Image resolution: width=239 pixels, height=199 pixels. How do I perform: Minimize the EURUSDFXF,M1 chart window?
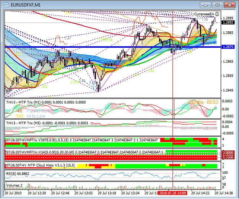tap(206, 5)
